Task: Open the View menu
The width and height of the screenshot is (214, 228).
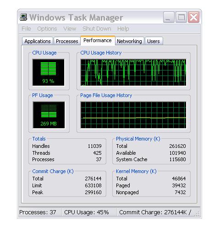Action: [x=70, y=28]
